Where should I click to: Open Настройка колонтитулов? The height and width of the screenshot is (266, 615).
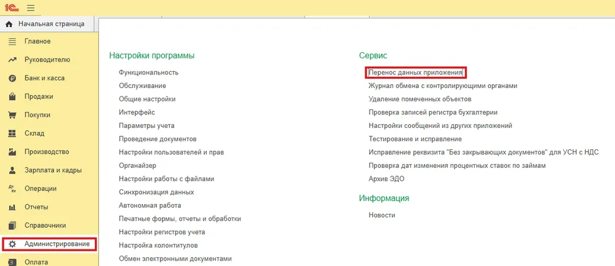pyautogui.click(x=158, y=246)
